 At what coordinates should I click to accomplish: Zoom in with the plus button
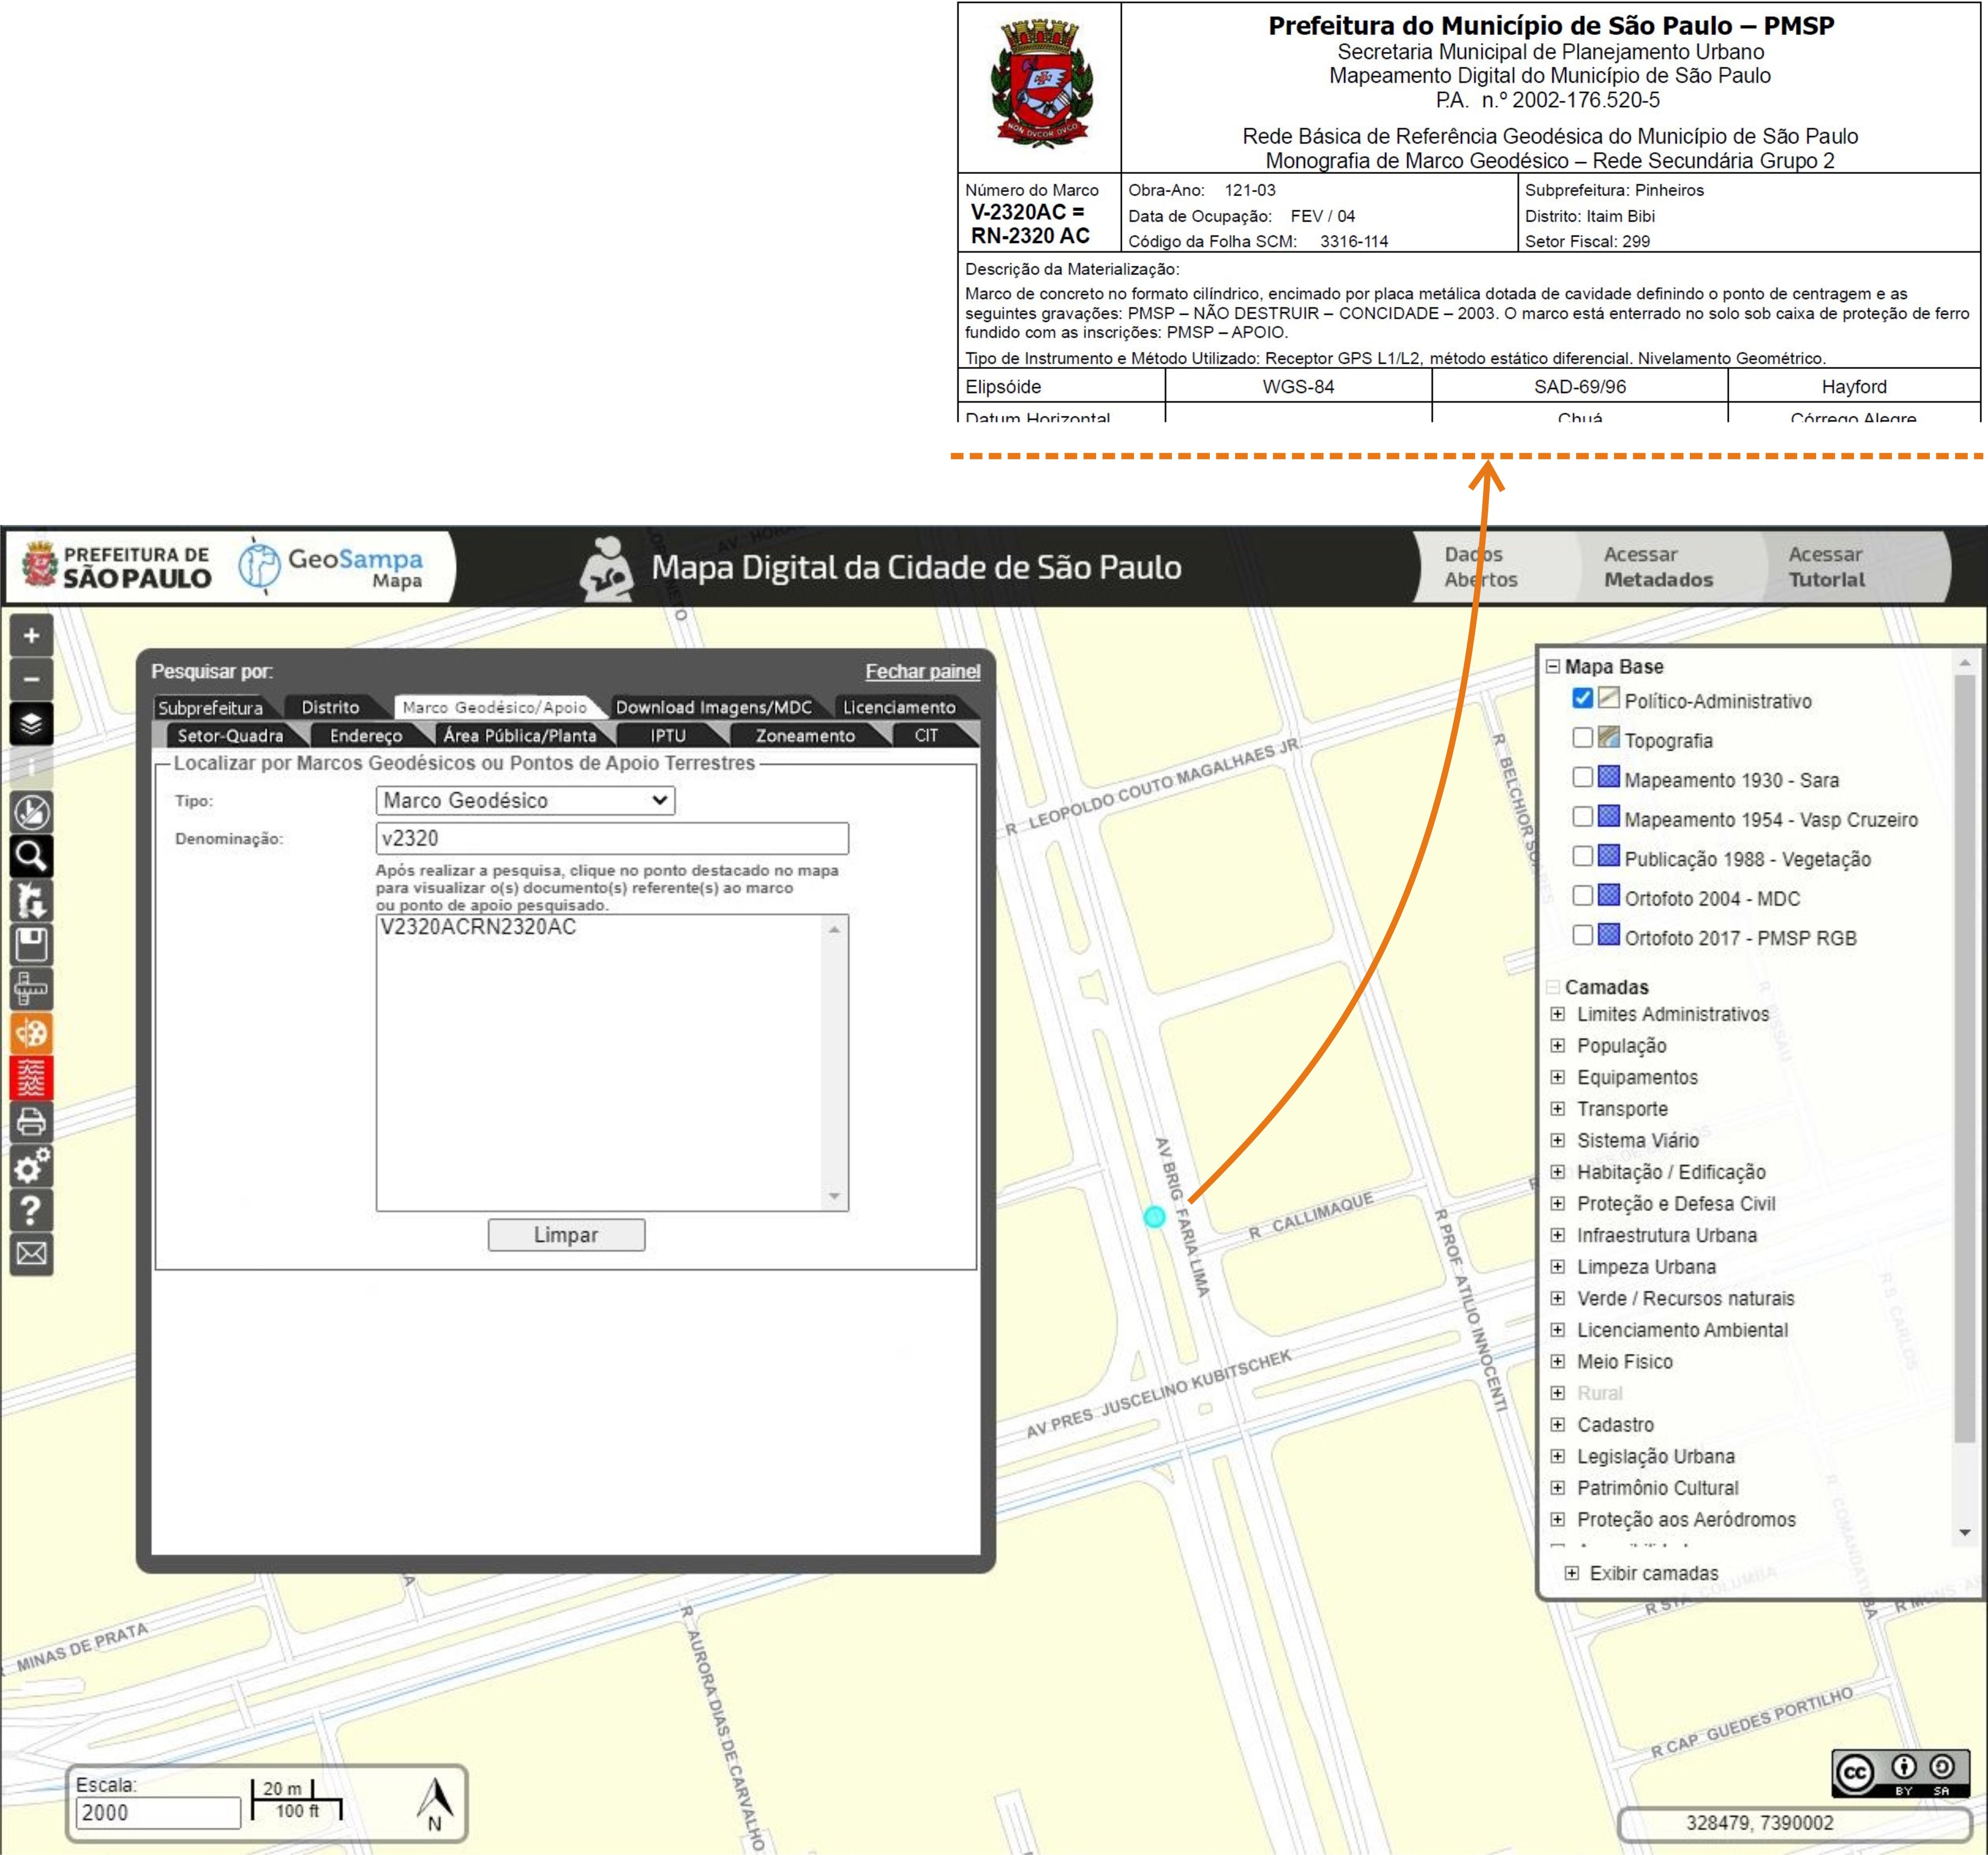click(31, 636)
